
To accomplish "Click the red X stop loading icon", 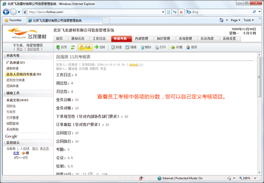I will [x=181, y=12].
